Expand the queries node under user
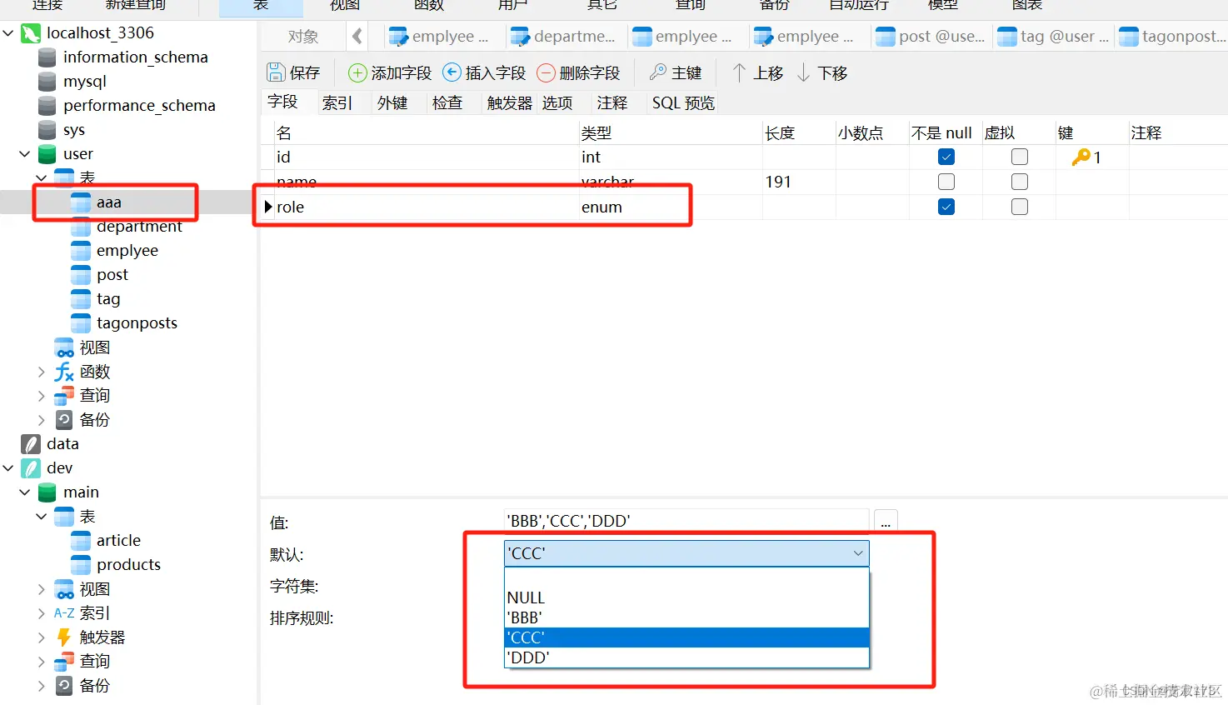The height and width of the screenshot is (705, 1228). [42, 396]
